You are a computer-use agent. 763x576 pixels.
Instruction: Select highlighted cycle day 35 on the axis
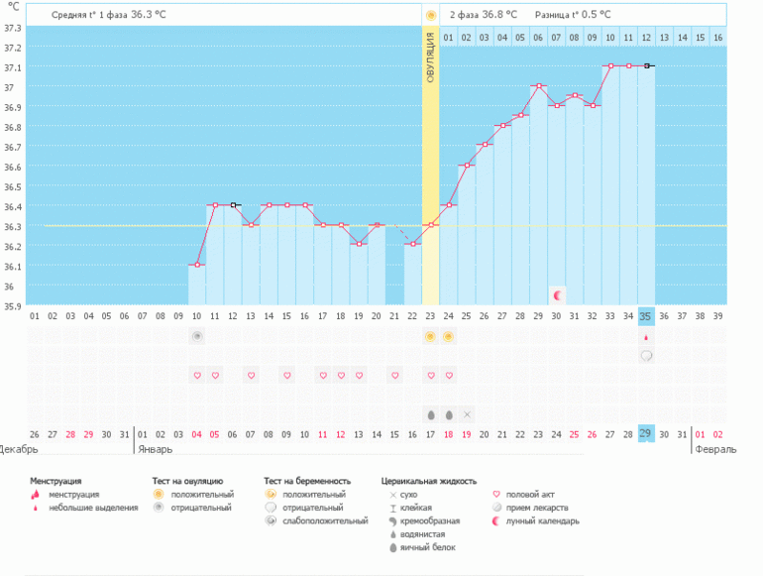tap(646, 316)
